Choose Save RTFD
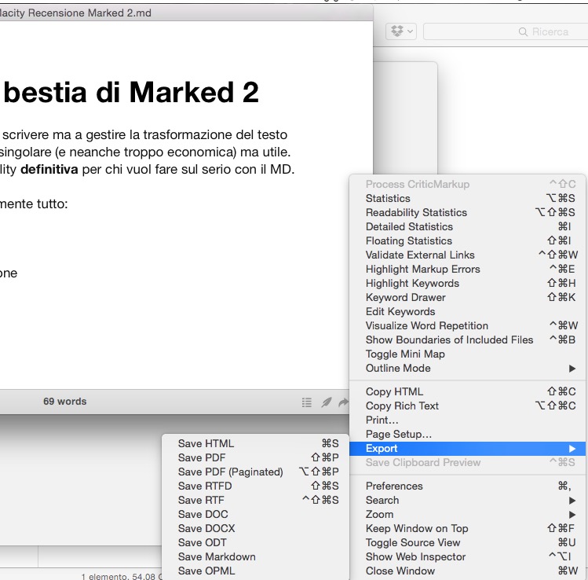 [x=255, y=486]
